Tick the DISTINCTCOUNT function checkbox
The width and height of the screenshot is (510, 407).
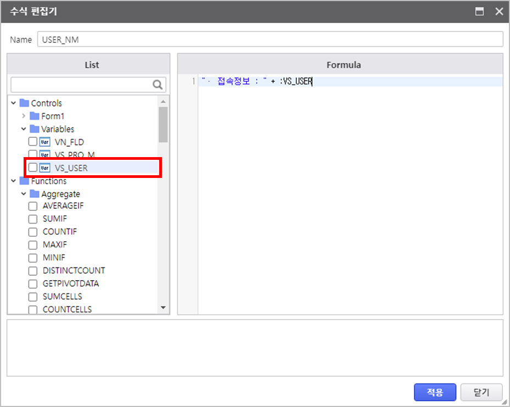pos(32,271)
